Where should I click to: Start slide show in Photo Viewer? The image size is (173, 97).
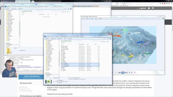click(x=123, y=72)
